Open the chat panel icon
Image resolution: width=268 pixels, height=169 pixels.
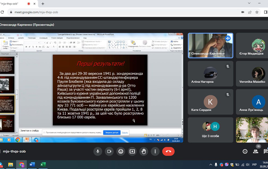point(265,151)
